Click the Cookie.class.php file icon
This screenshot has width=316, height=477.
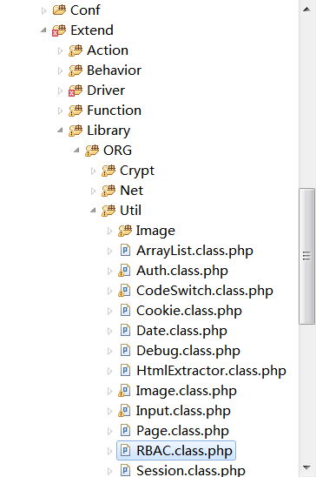(125, 311)
